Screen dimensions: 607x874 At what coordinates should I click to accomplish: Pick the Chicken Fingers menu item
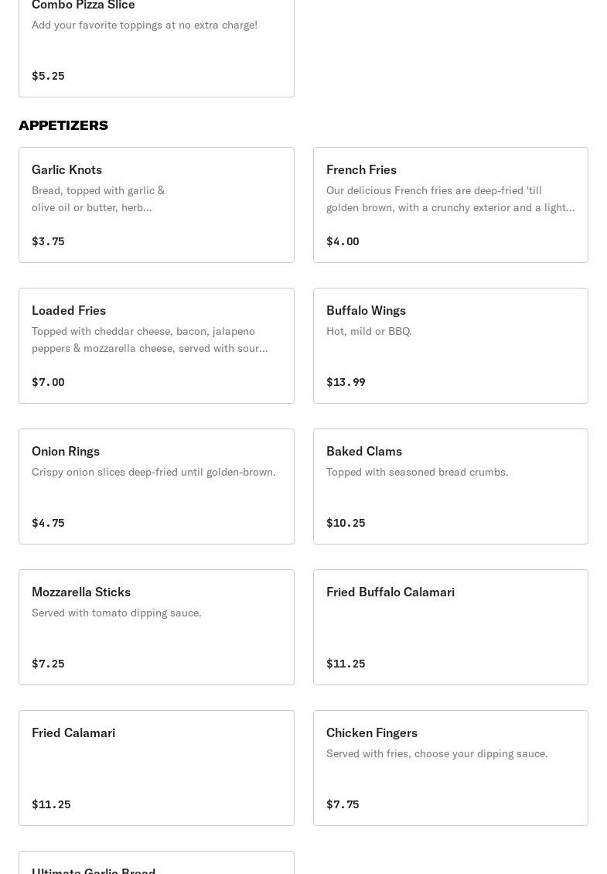coord(450,767)
